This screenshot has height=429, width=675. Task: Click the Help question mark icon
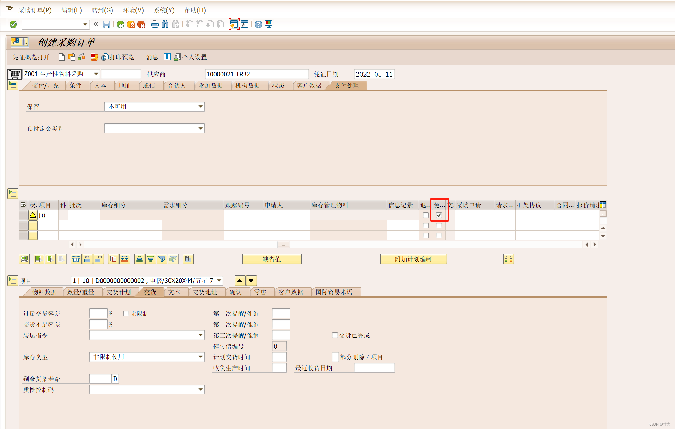point(258,24)
